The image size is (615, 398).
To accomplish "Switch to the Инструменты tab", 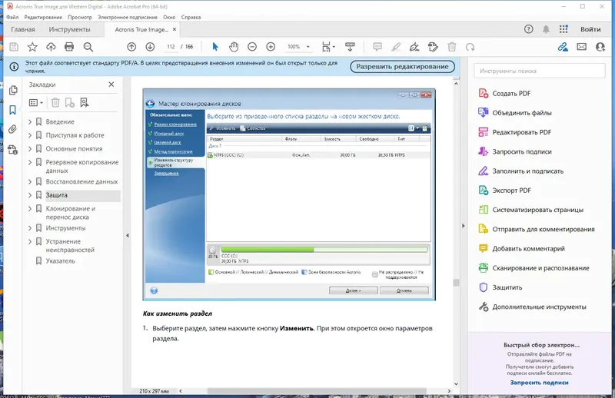I will click(69, 29).
